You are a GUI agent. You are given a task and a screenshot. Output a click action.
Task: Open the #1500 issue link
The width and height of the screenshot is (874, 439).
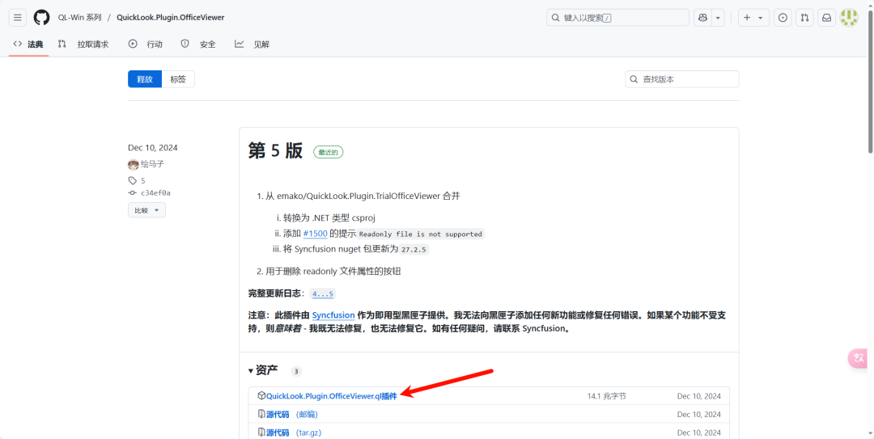point(315,234)
